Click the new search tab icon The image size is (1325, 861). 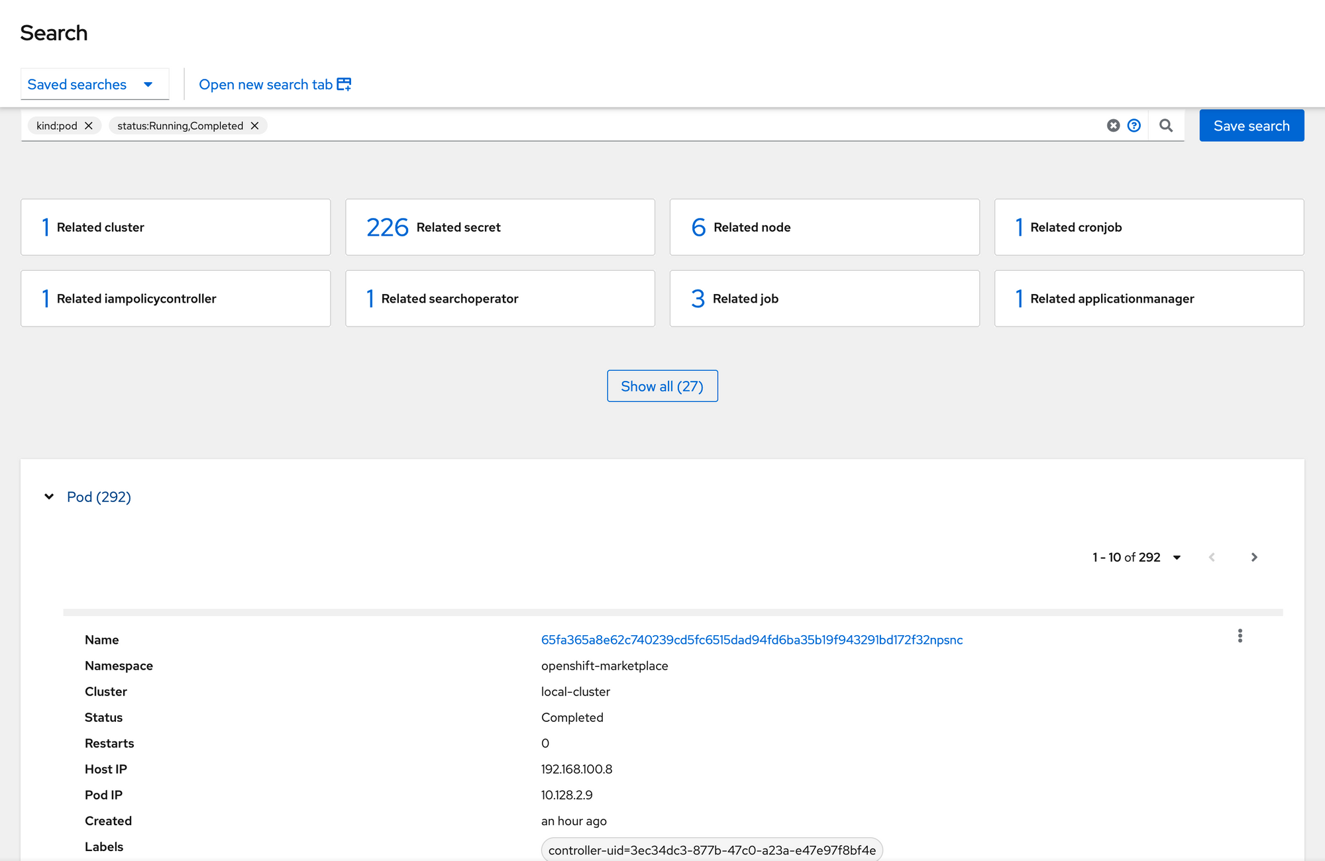[x=344, y=84]
